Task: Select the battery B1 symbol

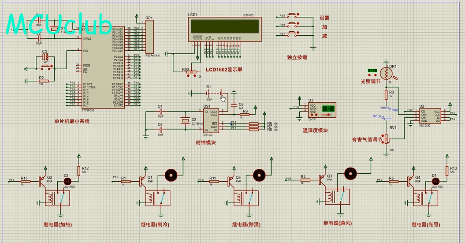Action: tap(215, 93)
